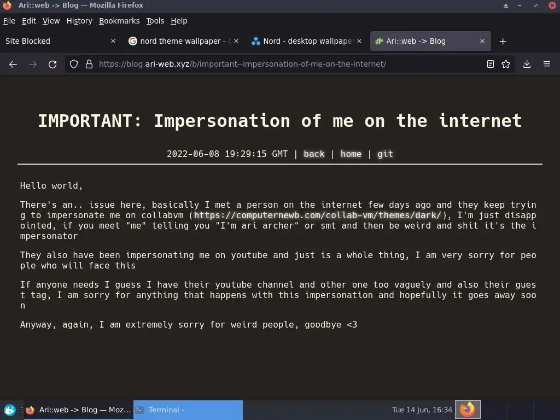
Task: Close the Nord desktop wallpaper tab
Action: pos(359,41)
